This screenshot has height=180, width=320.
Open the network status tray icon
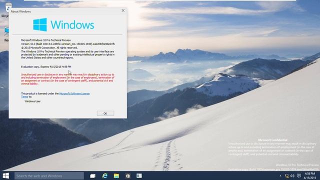(x=286, y=176)
